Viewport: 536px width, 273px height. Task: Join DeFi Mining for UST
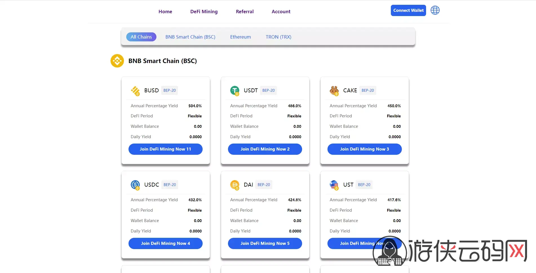[x=364, y=243]
